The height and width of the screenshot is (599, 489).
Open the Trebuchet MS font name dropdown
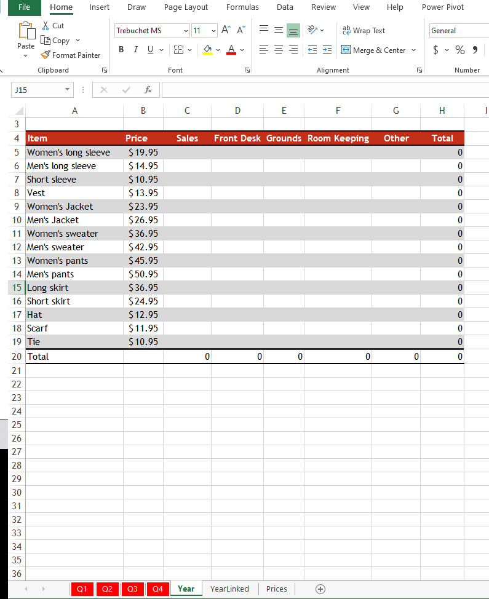[186, 31]
